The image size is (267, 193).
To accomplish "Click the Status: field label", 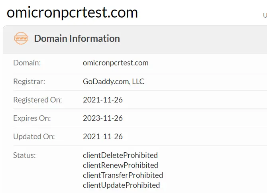I will pyautogui.click(x=24, y=156).
